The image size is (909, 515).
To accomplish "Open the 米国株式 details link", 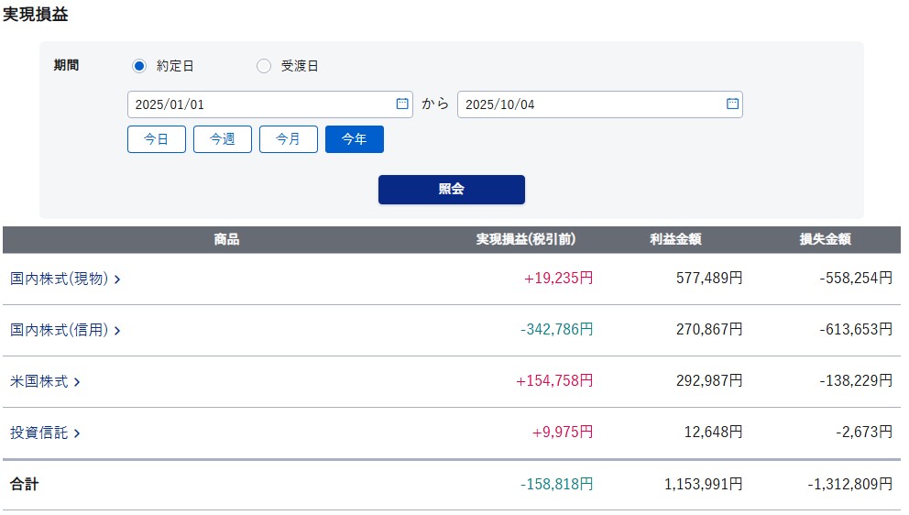I will (45, 382).
